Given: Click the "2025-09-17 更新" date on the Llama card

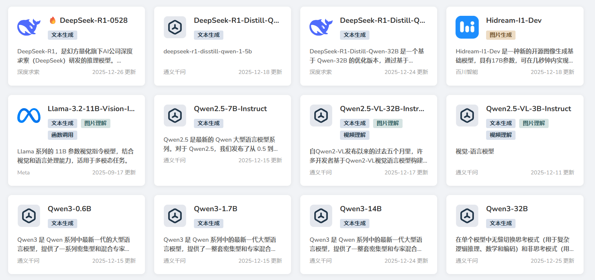Looking at the screenshot, I should pyautogui.click(x=114, y=173).
